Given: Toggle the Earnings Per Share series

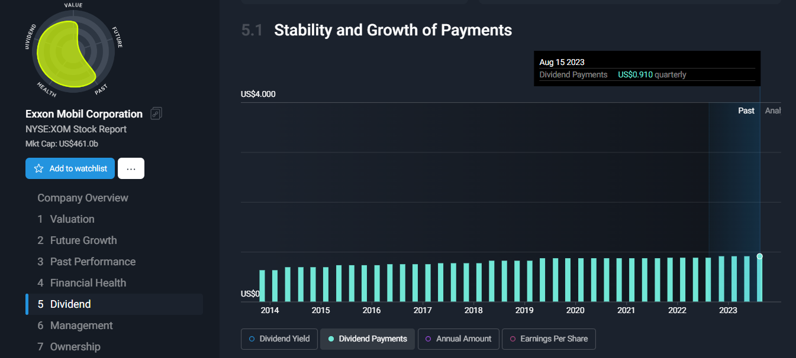Looking at the screenshot, I should (549, 339).
